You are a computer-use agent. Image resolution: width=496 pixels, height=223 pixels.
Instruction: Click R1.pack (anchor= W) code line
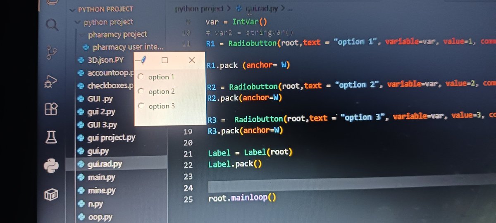point(248,65)
